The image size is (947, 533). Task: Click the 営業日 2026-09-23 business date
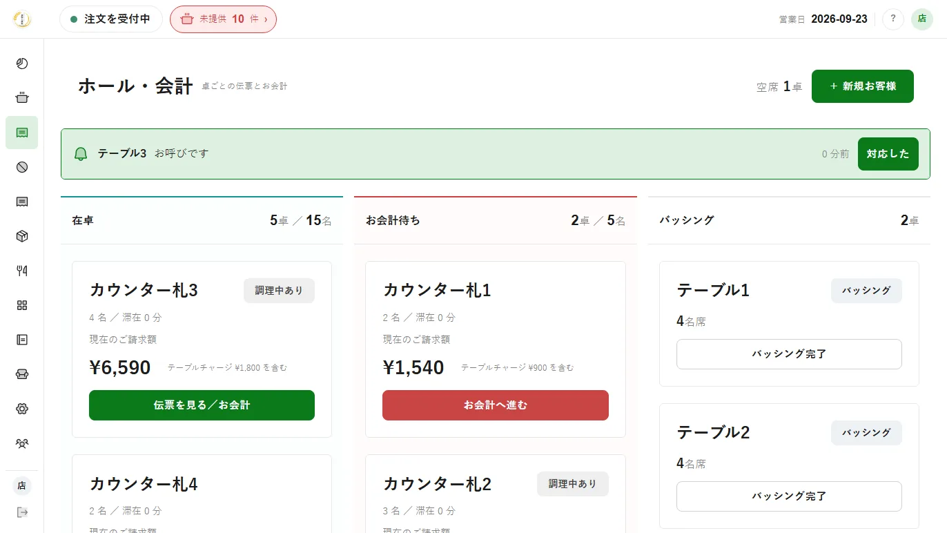(823, 19)
